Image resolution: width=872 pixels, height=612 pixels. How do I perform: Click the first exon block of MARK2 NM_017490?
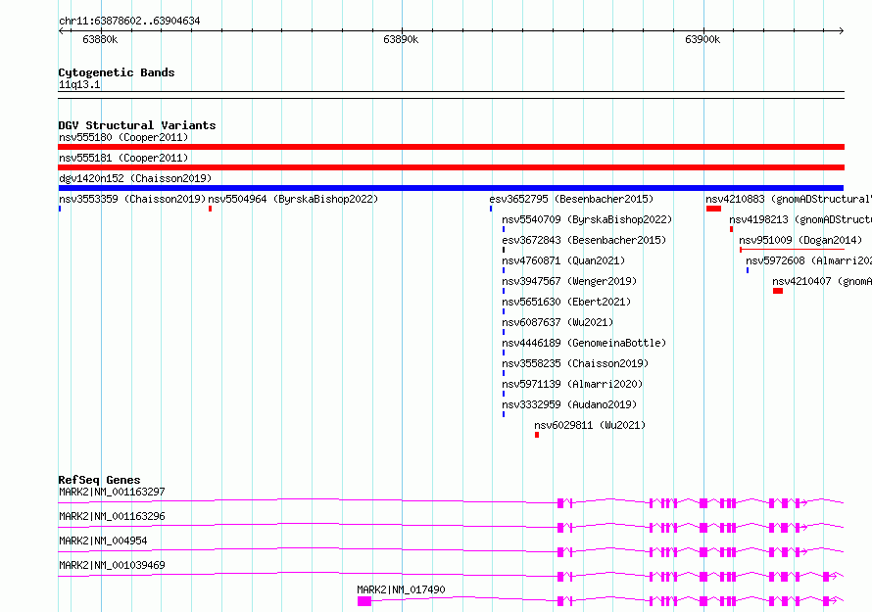(364, 601)
